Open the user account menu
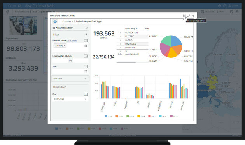 (233, 6)
